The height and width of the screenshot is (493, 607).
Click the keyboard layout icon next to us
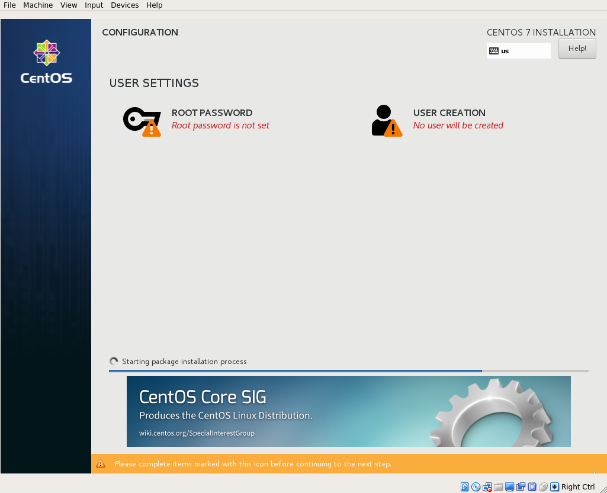(x=494, y=51)
